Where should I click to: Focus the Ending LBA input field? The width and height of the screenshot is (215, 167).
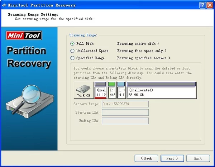125,121
